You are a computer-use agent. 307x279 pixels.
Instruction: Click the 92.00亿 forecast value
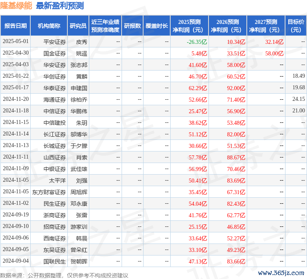[236, 88]
